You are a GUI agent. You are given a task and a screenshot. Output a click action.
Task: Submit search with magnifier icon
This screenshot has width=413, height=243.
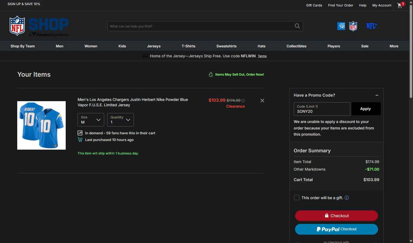pos(297,26)
